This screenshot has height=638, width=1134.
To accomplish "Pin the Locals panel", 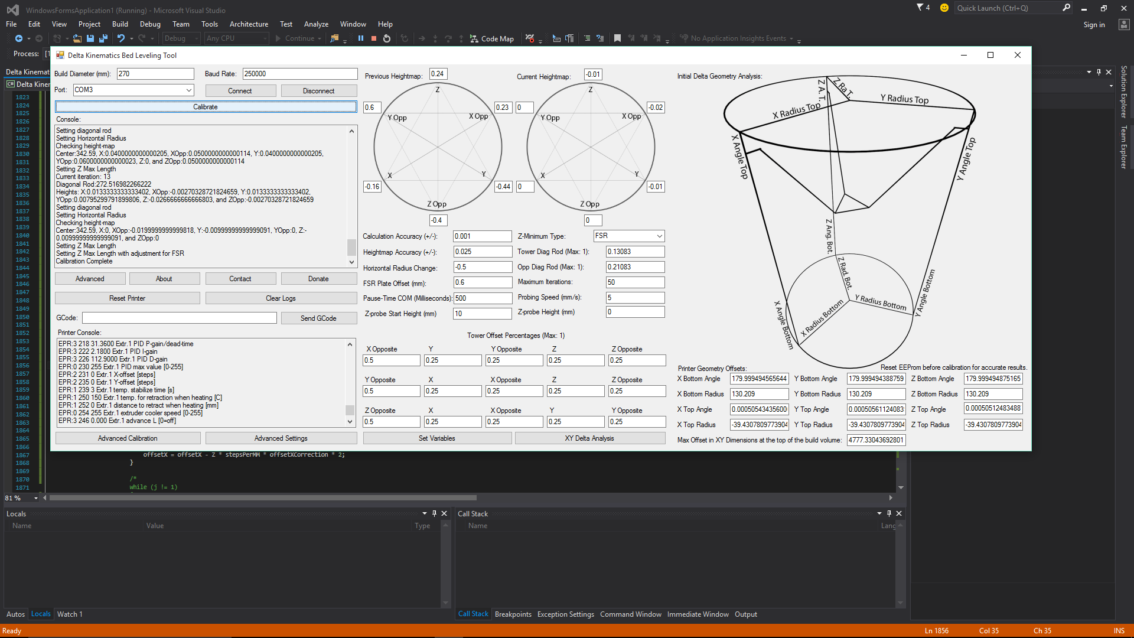I will [434, 513].
